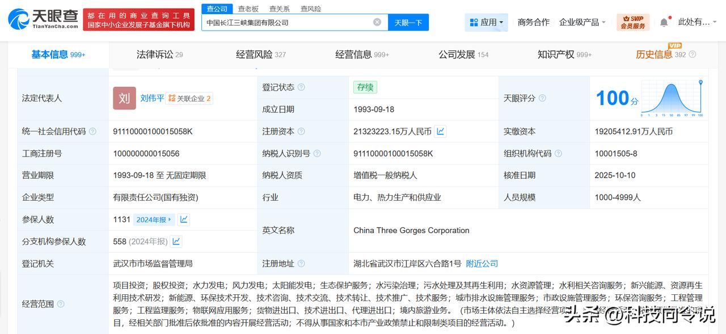Select registration number 100000000015056
This screenshot has height=334, width=726.
(146, 154)
